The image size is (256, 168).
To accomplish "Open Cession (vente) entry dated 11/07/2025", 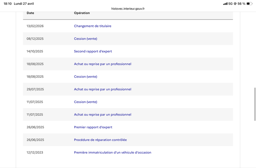I will coord(85,102).
